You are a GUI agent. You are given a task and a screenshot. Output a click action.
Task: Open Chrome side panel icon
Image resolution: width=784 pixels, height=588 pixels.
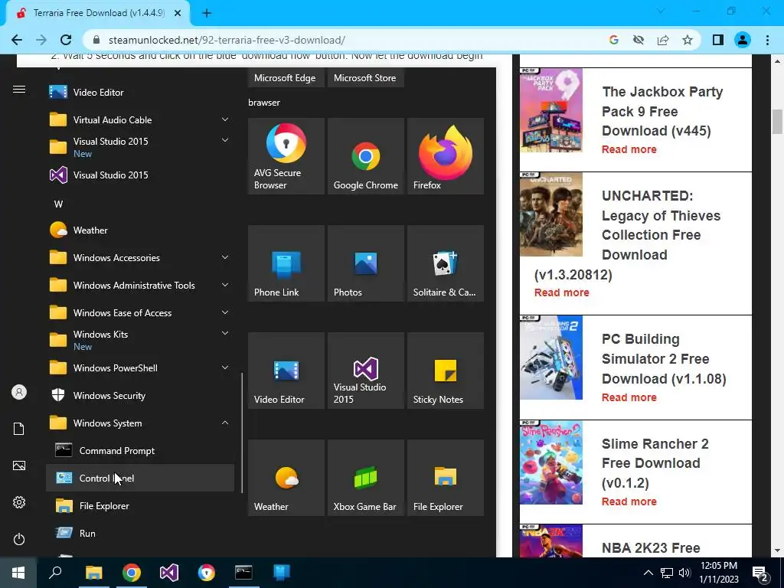718,40
